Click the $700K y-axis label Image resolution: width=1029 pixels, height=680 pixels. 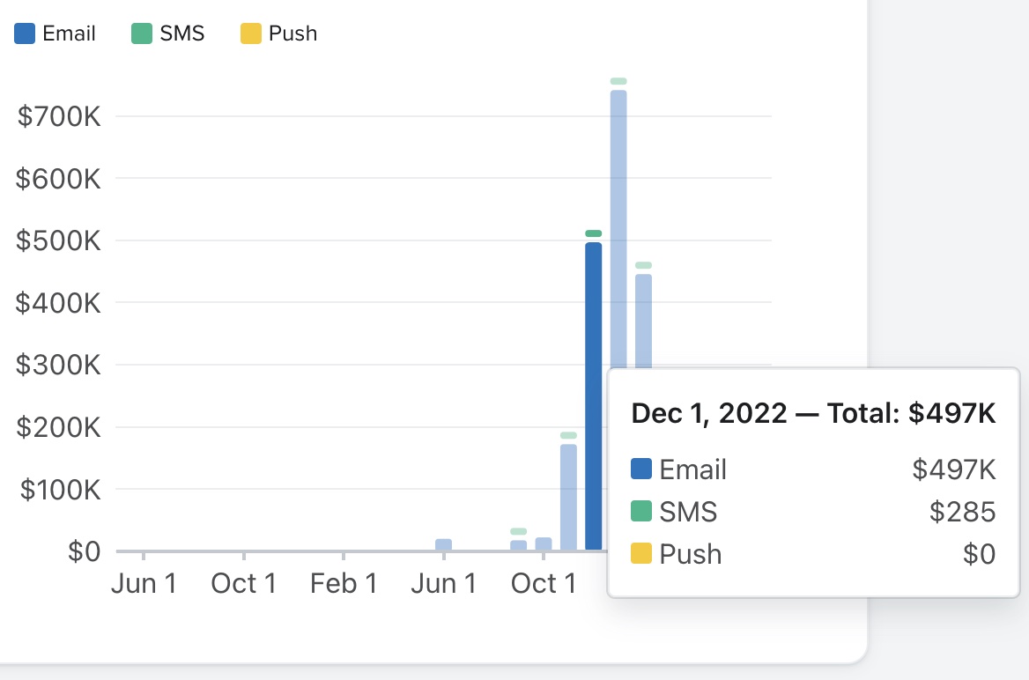pos(59,116)
